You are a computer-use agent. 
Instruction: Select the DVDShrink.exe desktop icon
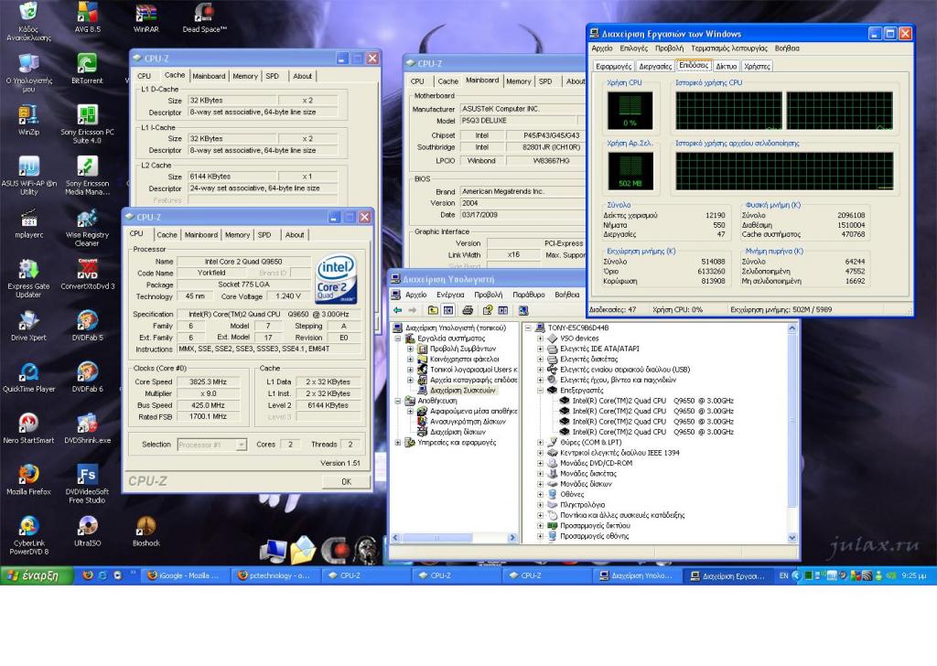(87, 428)
